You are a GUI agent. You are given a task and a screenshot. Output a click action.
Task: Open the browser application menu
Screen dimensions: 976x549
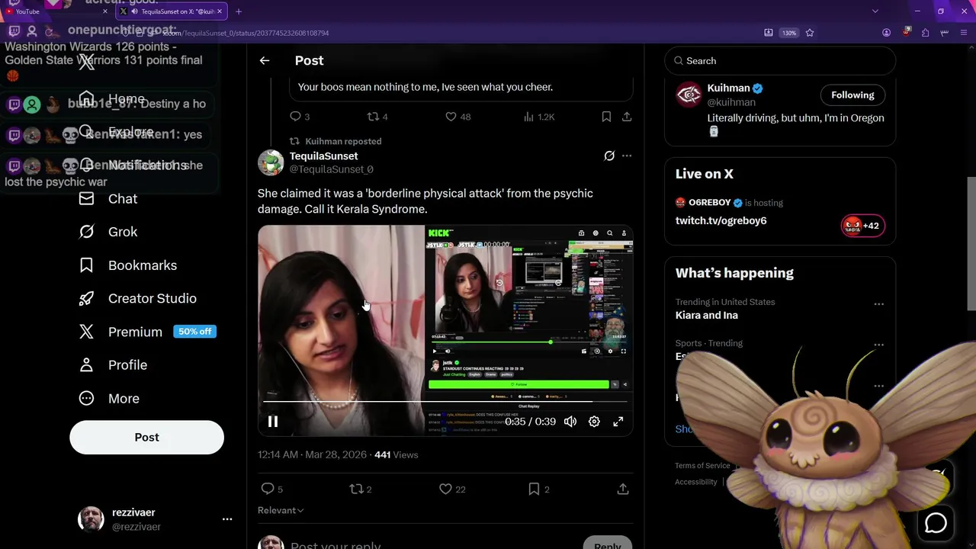964,33
